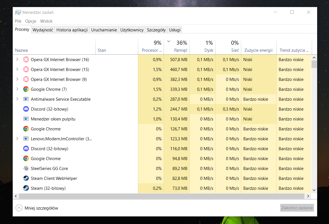This screenshot has width=329, height=224.
Task: Sort by the Sieć column header
Action: (x=228, y=46)
